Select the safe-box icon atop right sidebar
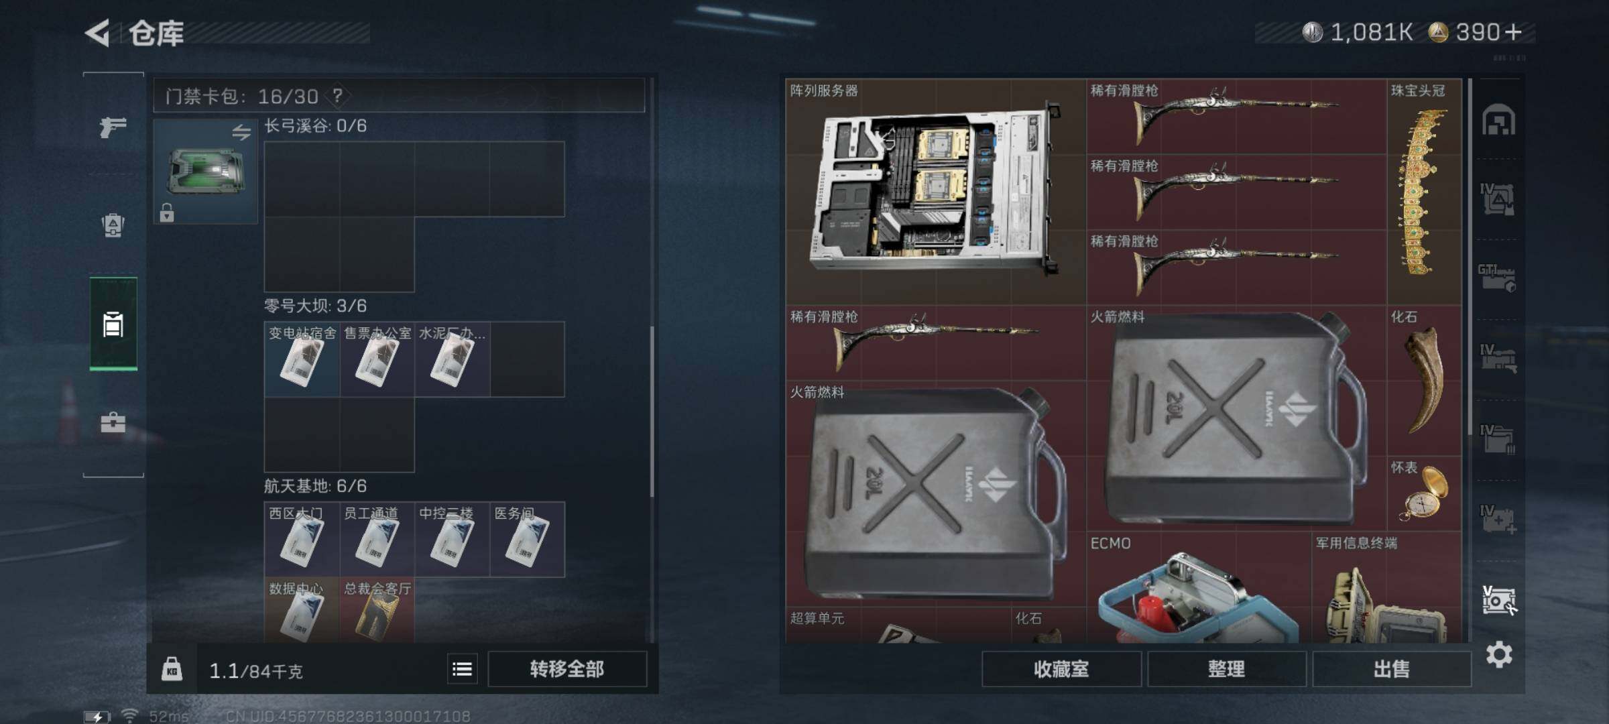This screenshot has height=724, width=1609. [1498, 120]
